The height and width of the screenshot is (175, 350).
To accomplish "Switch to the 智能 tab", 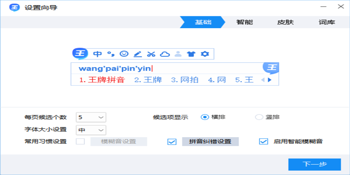I will 244,22.
